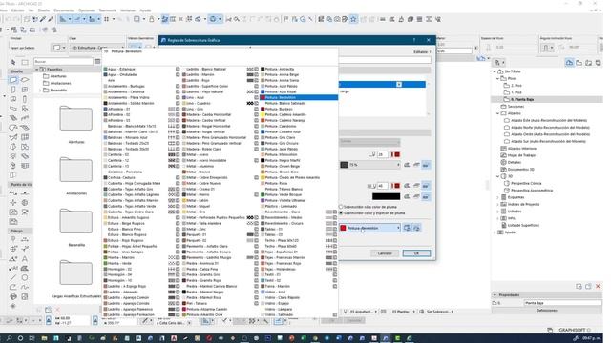Select 'Sobrescribir sólo color de pluma' radio

[341, 207]
